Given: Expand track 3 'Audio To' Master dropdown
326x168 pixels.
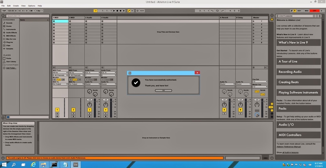Looking at the screenshot, I should [92, 84].
